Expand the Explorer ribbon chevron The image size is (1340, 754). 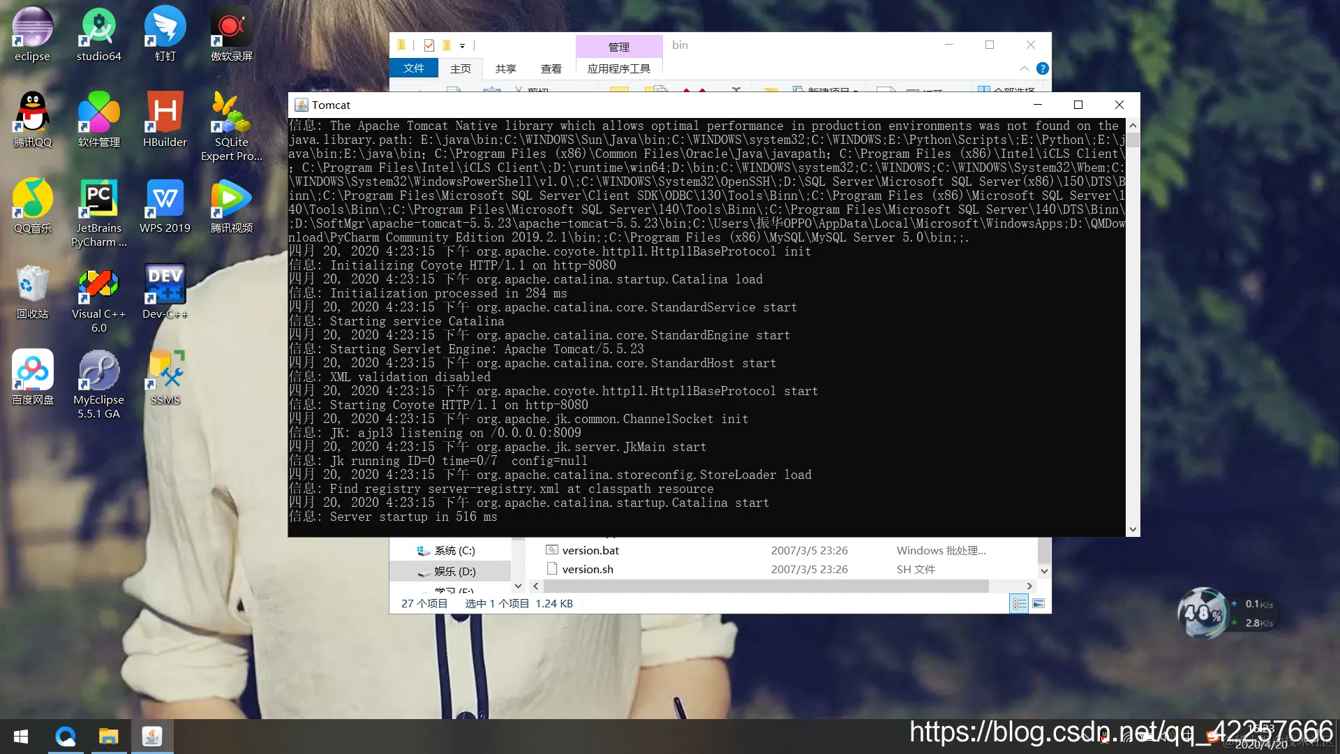coord(1024,68)
